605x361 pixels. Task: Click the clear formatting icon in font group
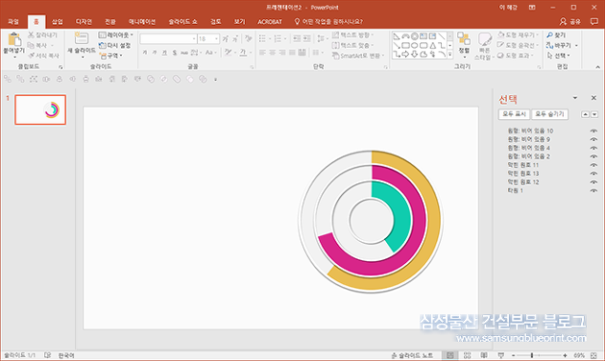click(249, 38)
